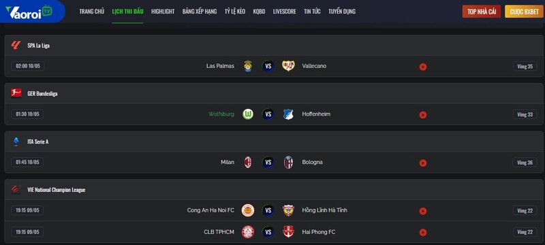Image resolution: width=545 pixels, height=245 pixels.
Task: Open the Highlight menu item
Action: click(163, 12)
